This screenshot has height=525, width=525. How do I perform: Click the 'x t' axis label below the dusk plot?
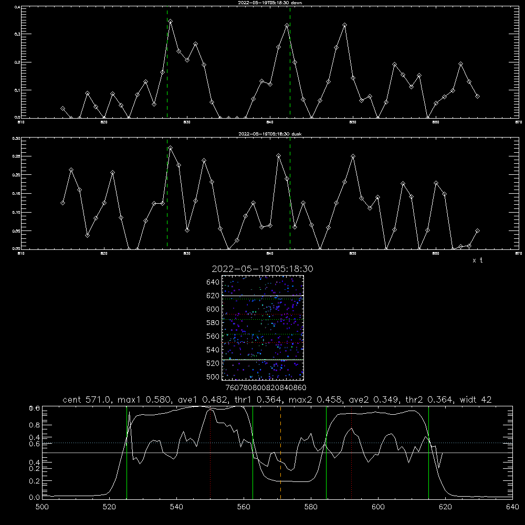477,260
